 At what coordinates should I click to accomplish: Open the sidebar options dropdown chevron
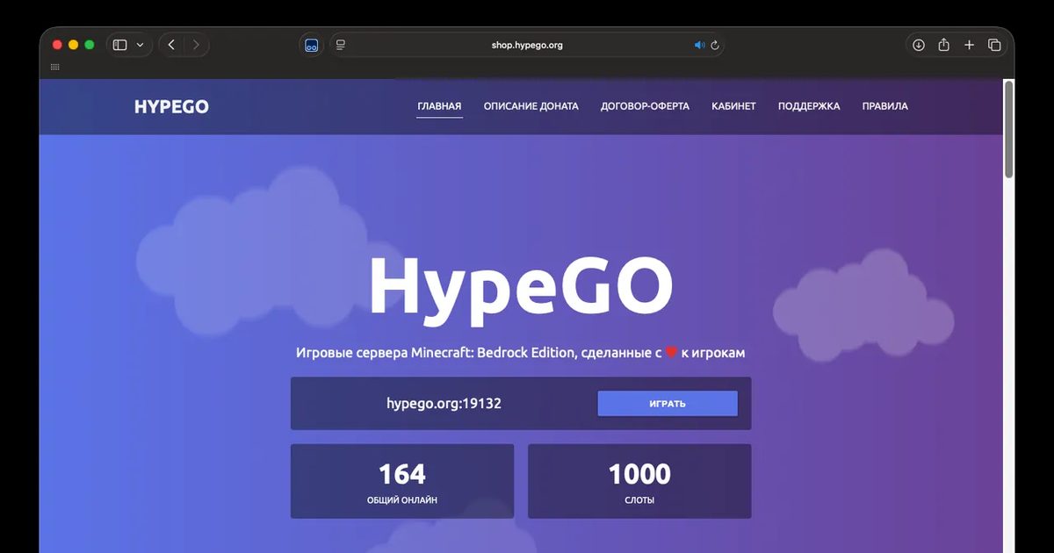(140, 45)
